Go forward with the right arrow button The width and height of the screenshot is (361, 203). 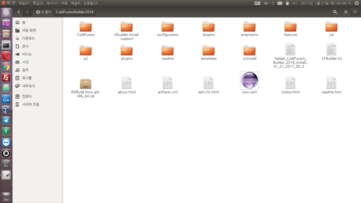click(x=27, y=12)
